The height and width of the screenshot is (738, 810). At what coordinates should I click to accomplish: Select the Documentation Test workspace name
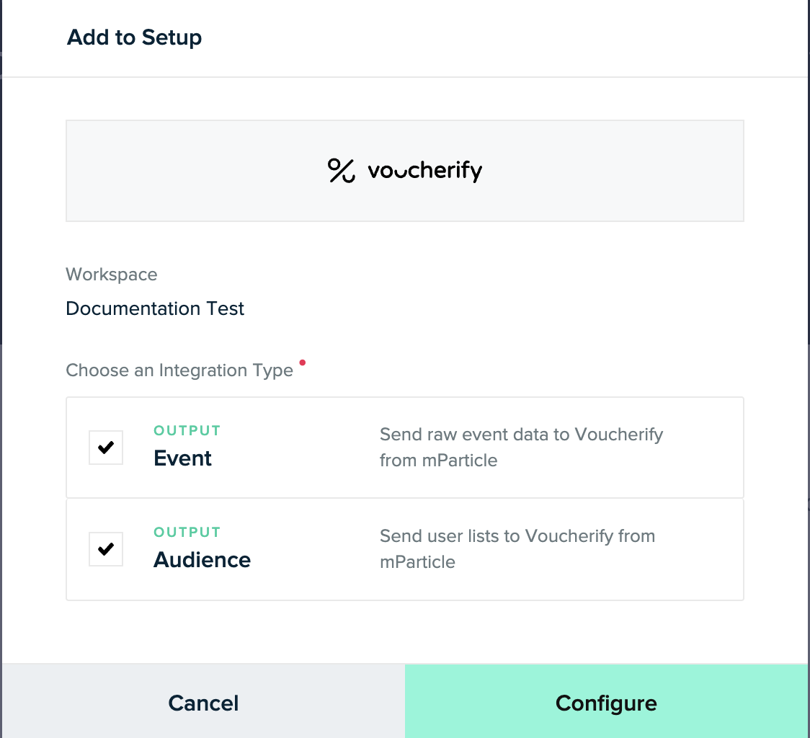point(155,308)
